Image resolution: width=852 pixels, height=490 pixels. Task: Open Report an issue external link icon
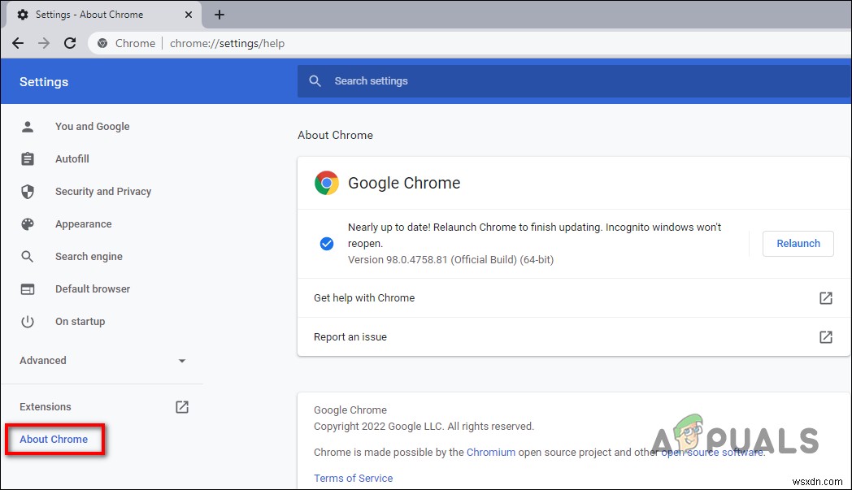pyautogui.click(x=825, y=336)
